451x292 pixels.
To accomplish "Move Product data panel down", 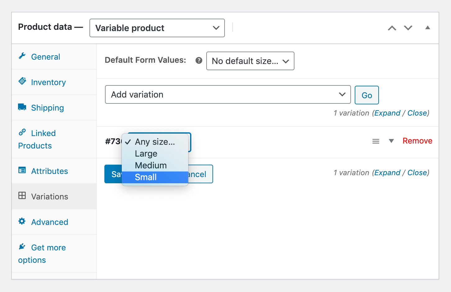I will pos(408,28).
